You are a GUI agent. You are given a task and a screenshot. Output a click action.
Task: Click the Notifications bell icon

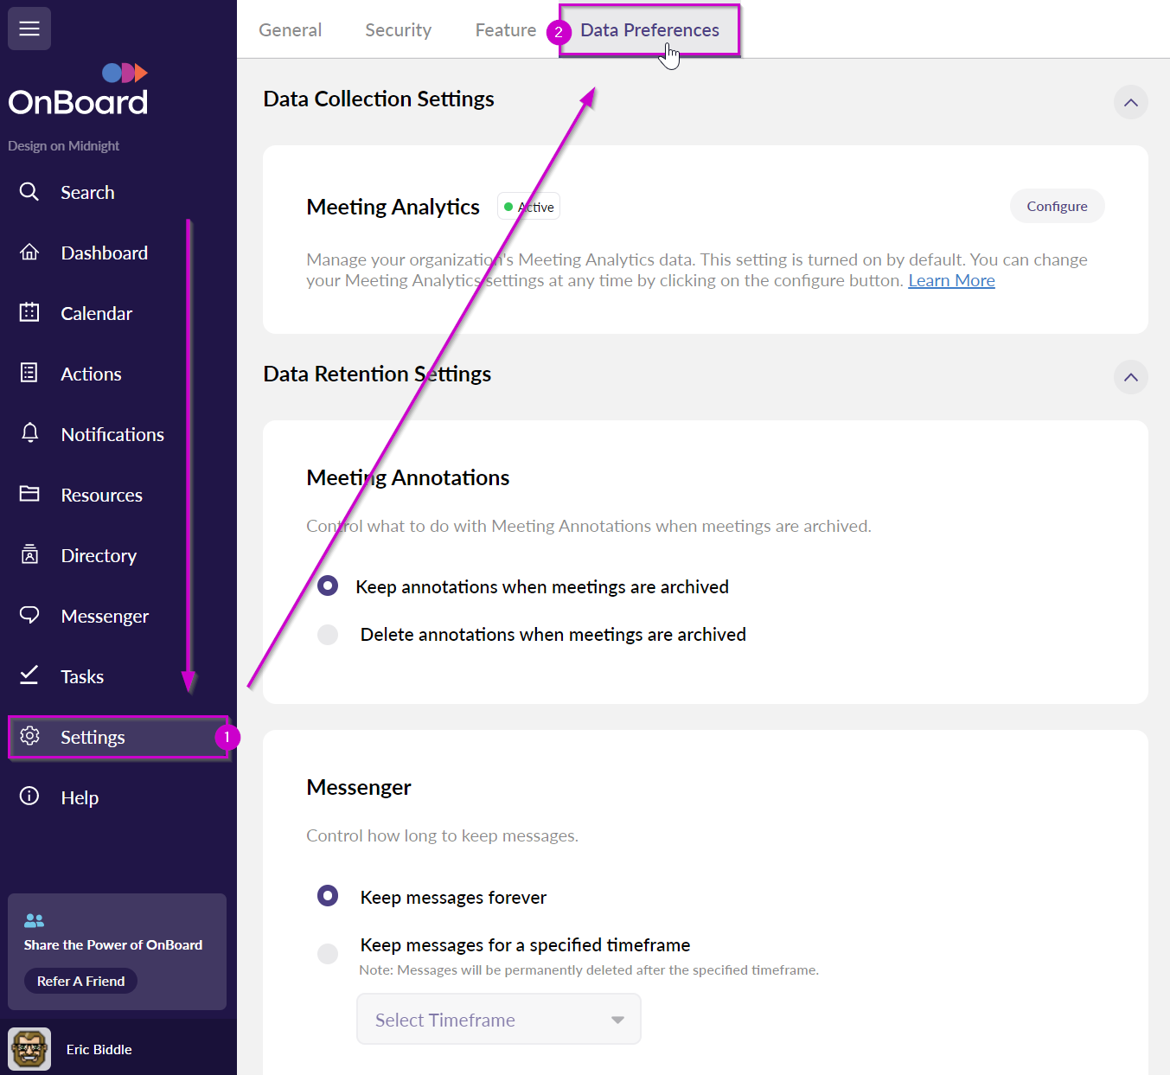(x=29, y=433)
